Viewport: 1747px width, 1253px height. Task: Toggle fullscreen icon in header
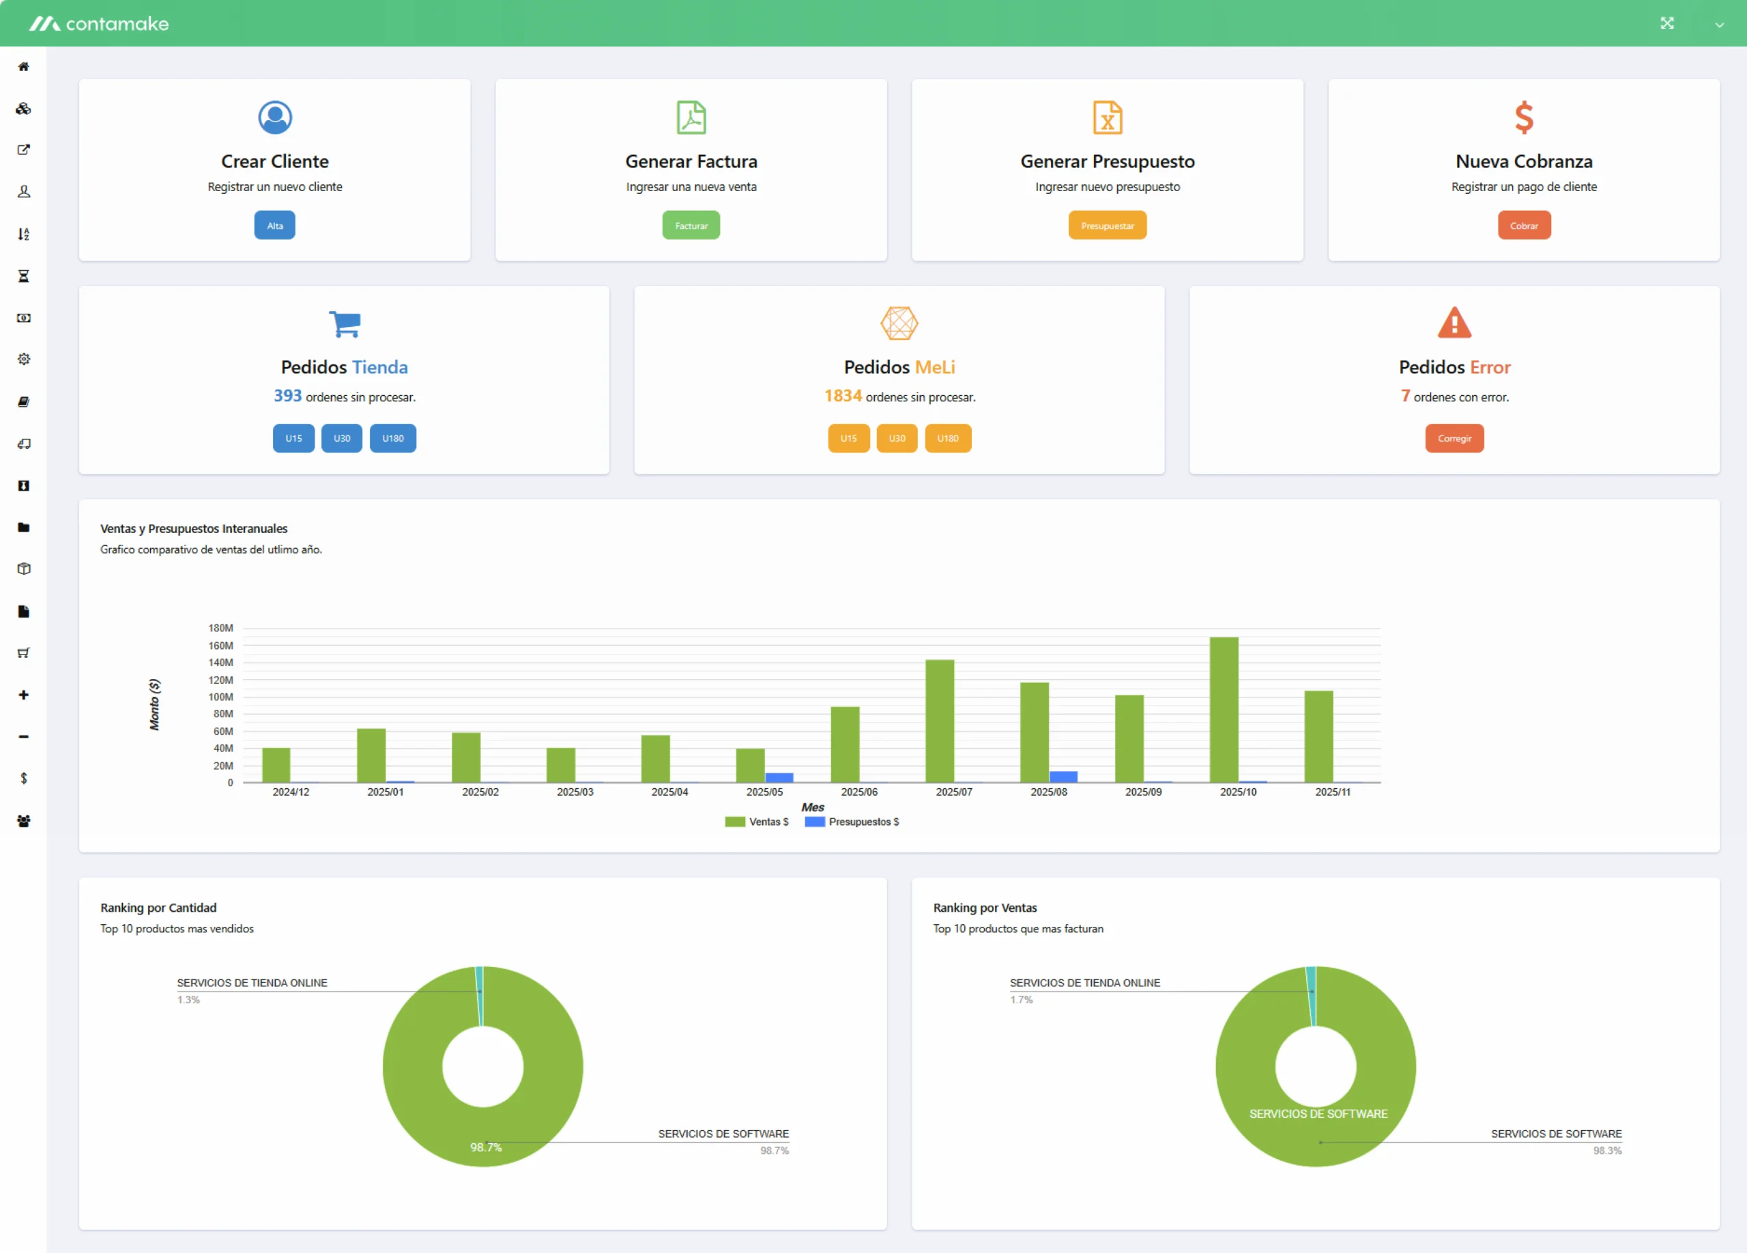pos(1667,23)
